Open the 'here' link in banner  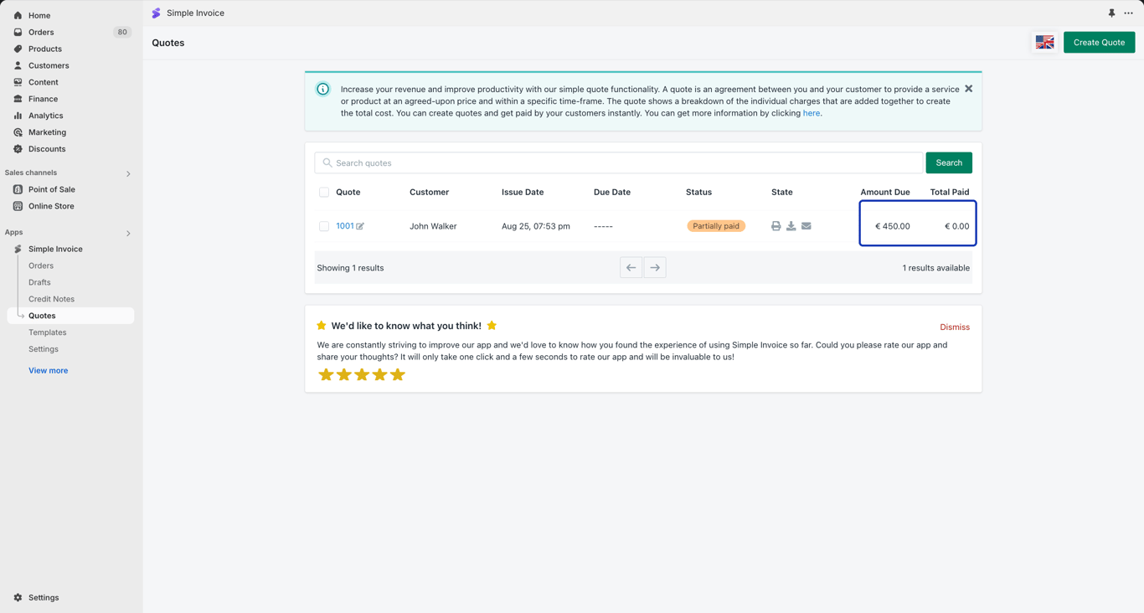(811, 113)
